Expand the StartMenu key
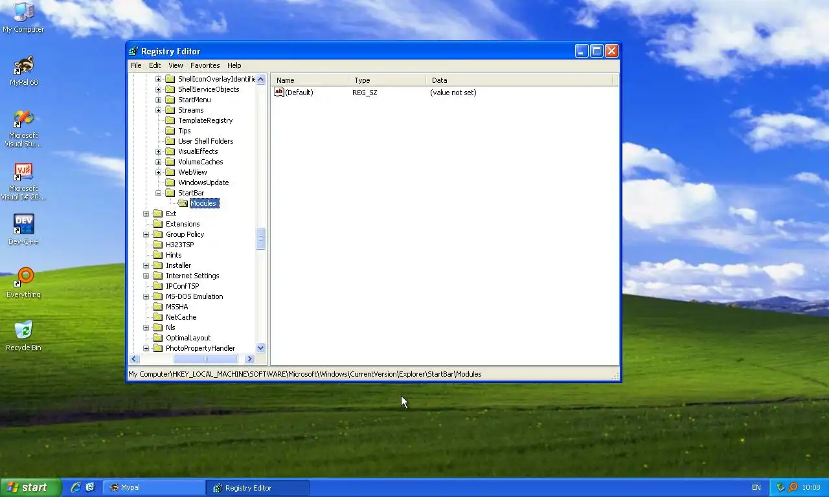 158,100
